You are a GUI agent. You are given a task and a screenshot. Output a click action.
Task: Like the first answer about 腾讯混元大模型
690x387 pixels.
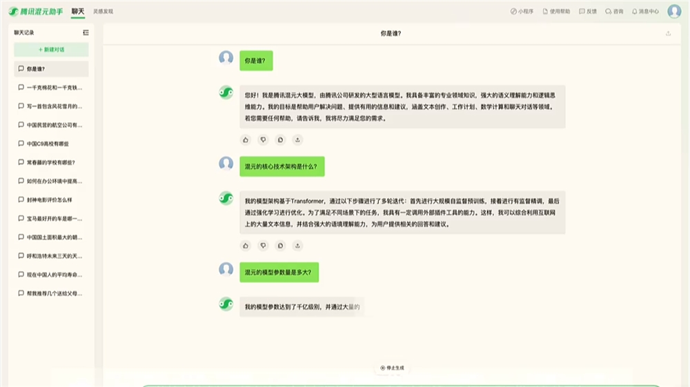coord(246,140)
